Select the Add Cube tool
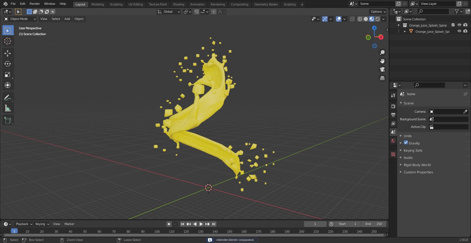Screen dimensions: 471x243 click(8, 121)
